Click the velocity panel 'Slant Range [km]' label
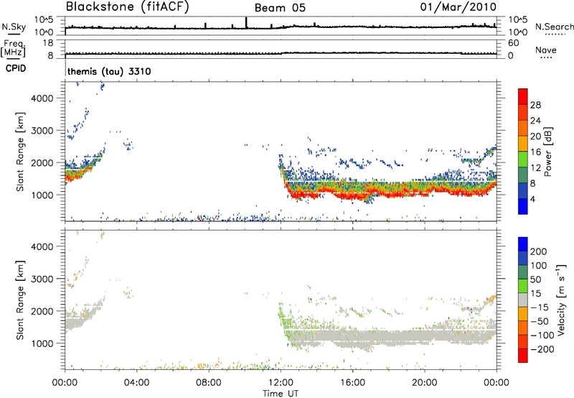Image resolution: width=574 pixels, height=398 pixels. click(x=20, y=300)
